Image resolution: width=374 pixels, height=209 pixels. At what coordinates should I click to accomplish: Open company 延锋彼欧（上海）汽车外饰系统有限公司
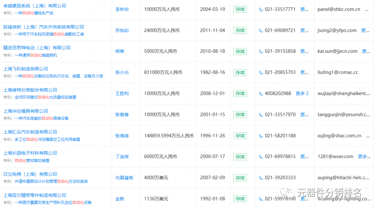click(44, 27)
